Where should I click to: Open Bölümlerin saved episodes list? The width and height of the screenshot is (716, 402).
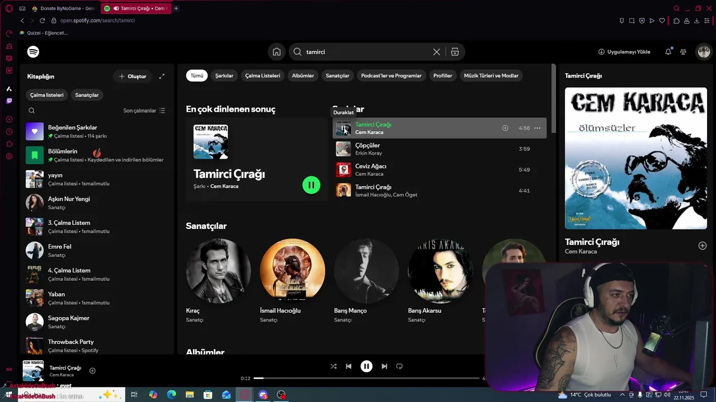97,155
